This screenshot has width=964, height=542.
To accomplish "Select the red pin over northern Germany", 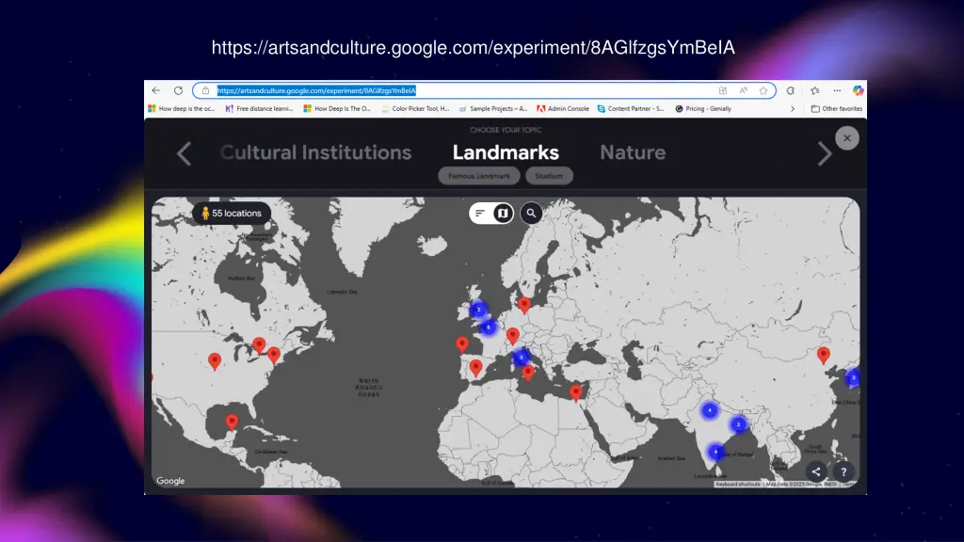I will point(523,304).
